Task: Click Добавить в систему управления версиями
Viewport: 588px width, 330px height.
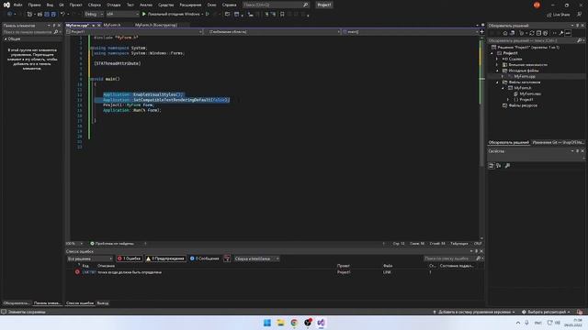Action: (x=474, y=312)
